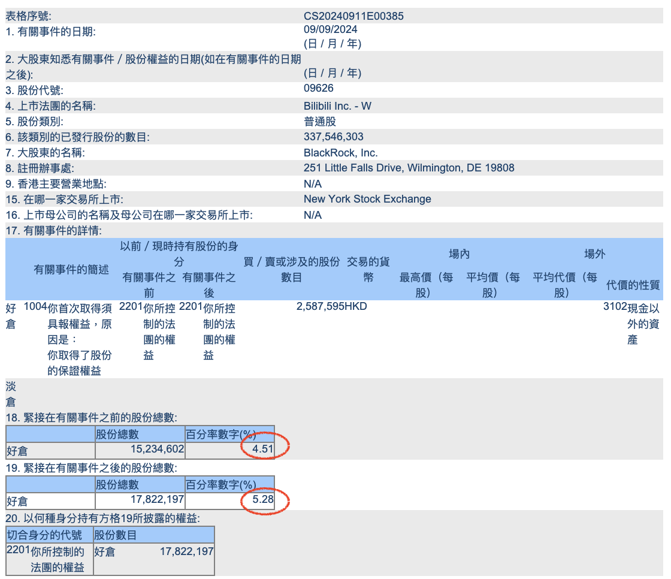Screen dimensions: 671x579
Task: Click the 2201 code in section 20 table
Action: pyautogui.click(x=19, y=550)
